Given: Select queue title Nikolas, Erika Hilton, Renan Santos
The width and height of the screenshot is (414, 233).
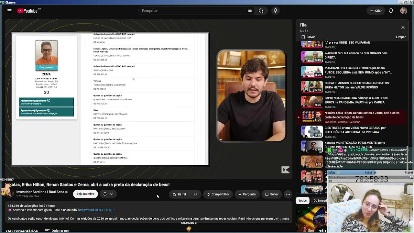Looking at the screenshot, I should tap(362, 115).
